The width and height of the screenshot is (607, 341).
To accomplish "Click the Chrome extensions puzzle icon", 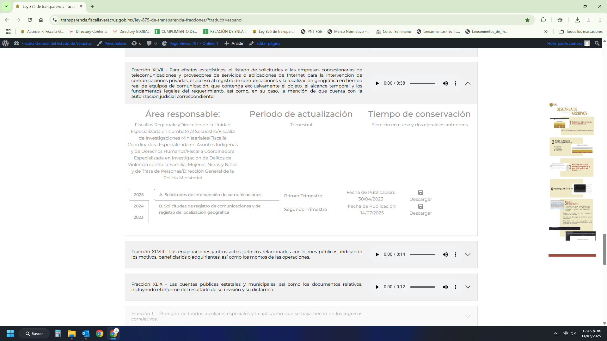I will (x=543, y=20).
